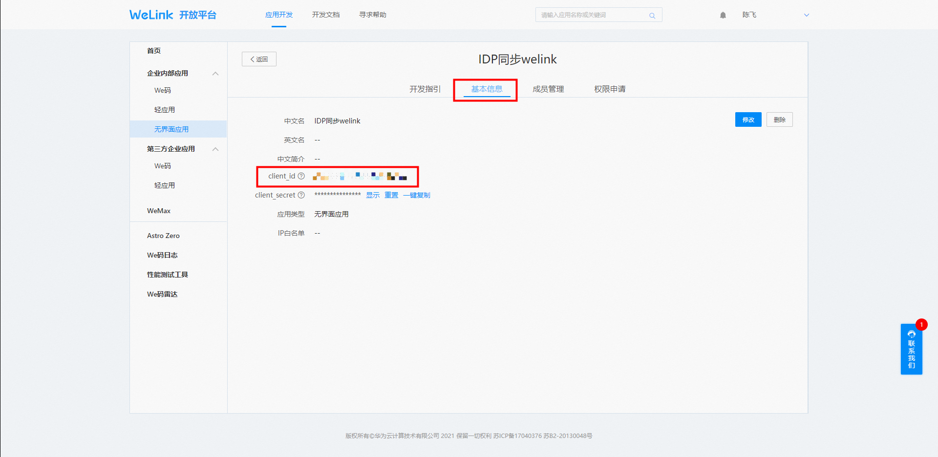Open the 联系我们 support widget
This screenshot has width=938, height=457.
[x=912, y=349]
